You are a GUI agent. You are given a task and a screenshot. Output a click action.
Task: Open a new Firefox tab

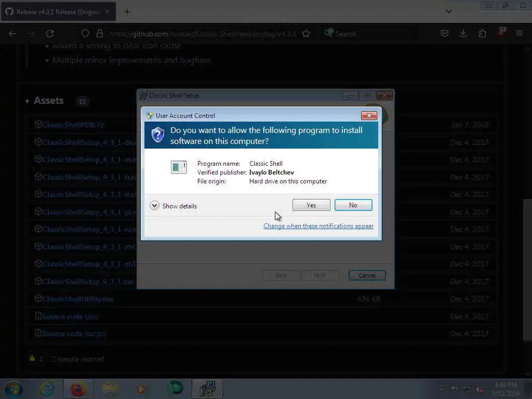click(127, 12)
